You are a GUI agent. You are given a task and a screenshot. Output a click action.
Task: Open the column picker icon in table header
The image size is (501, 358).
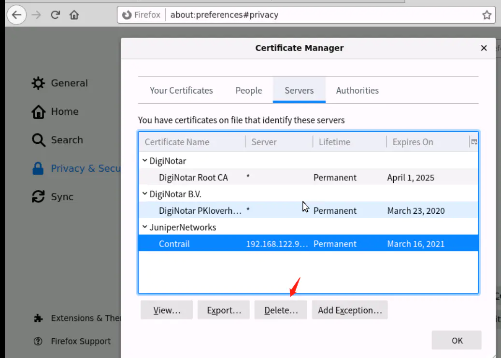click(474, 142)
